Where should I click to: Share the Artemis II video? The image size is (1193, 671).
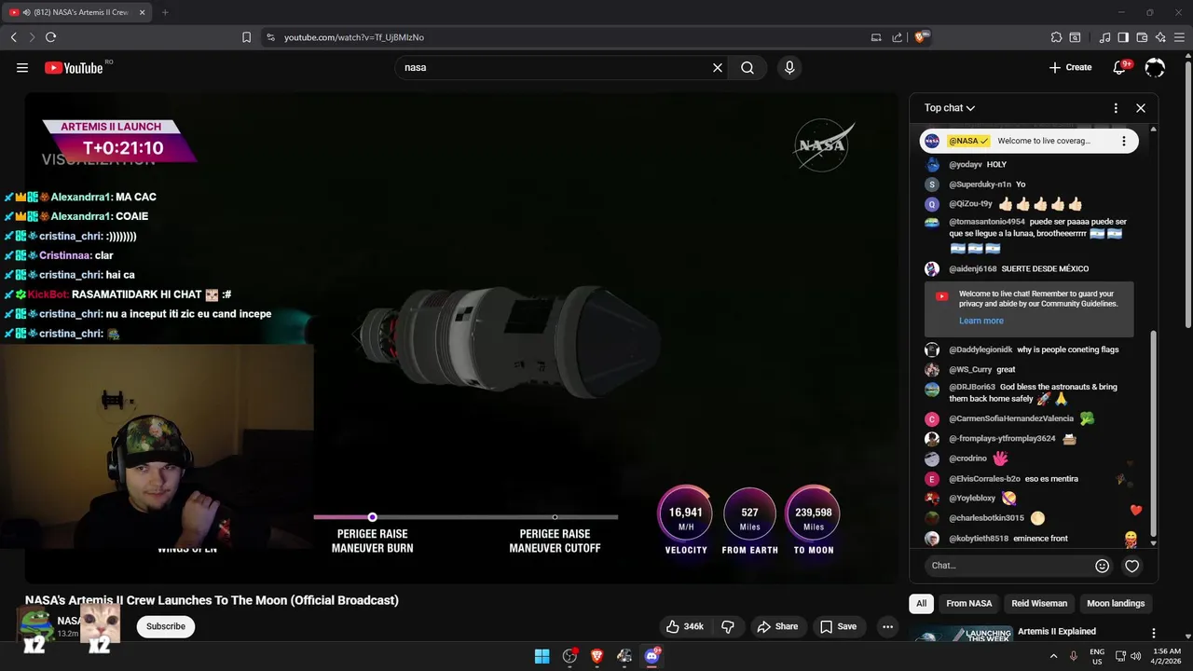[x=777, y=626]
